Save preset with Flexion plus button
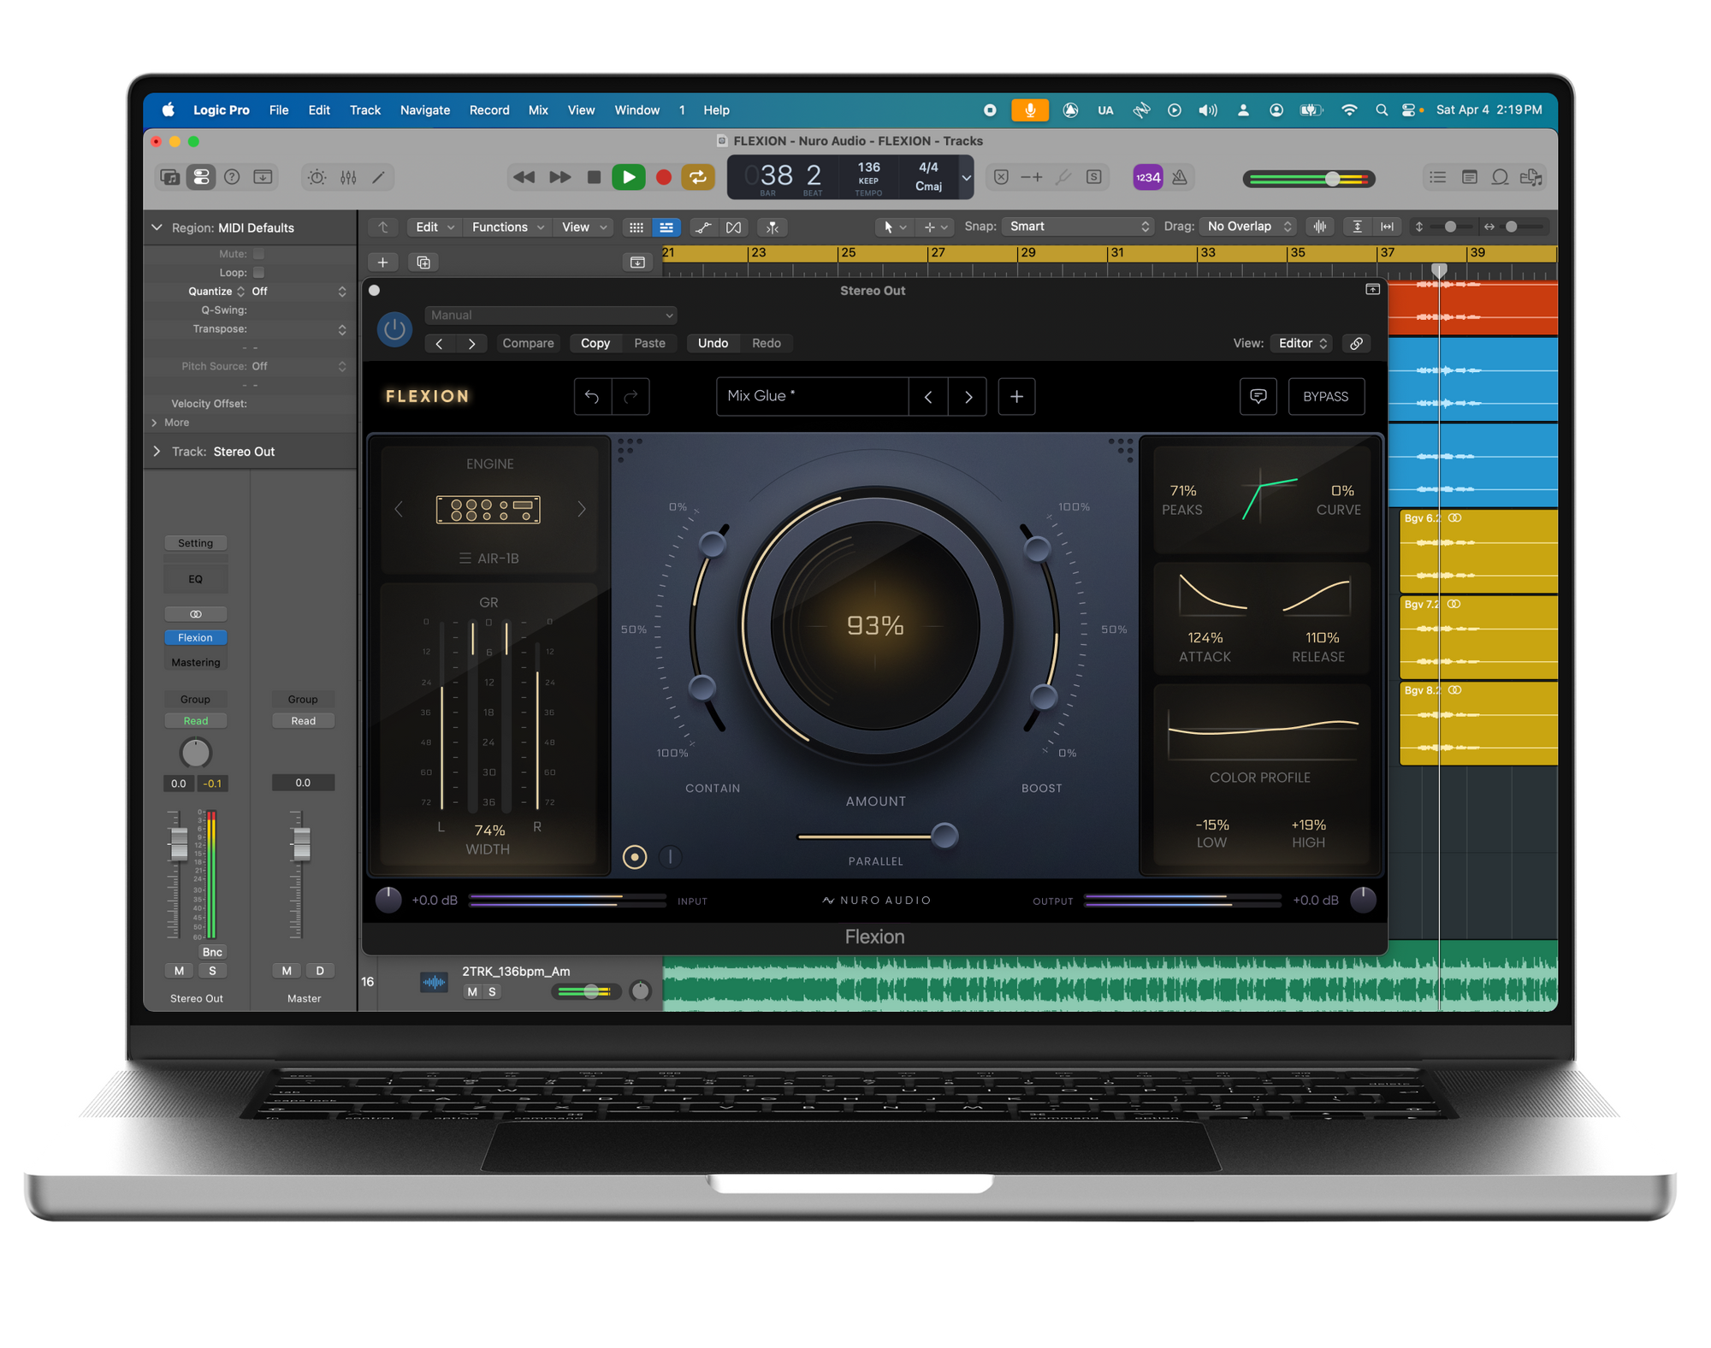The height and width of the screenshot is (1348, 1711). coord(1016,396)
